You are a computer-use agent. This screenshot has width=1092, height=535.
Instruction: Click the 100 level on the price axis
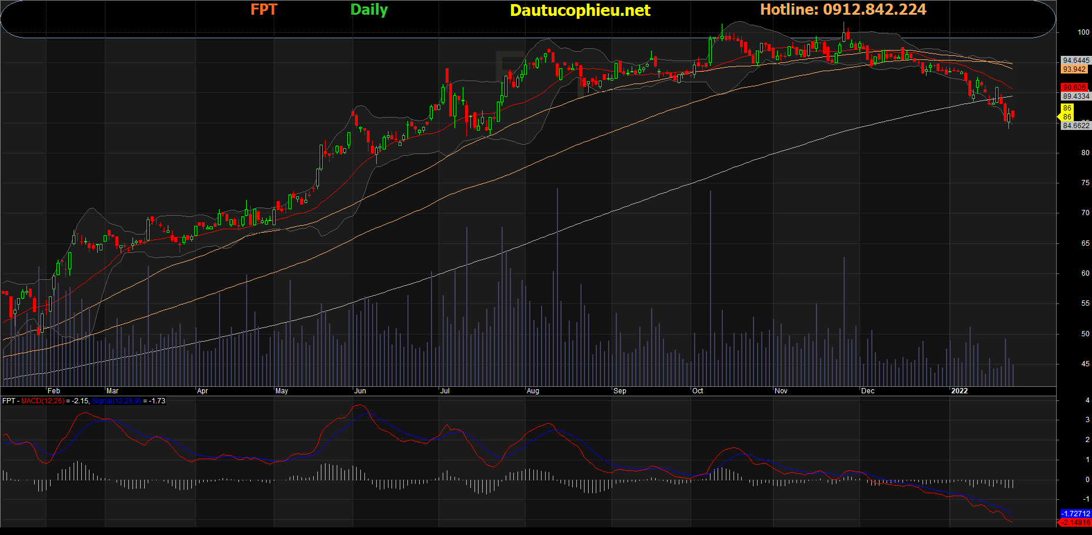tap(1083, 32)
